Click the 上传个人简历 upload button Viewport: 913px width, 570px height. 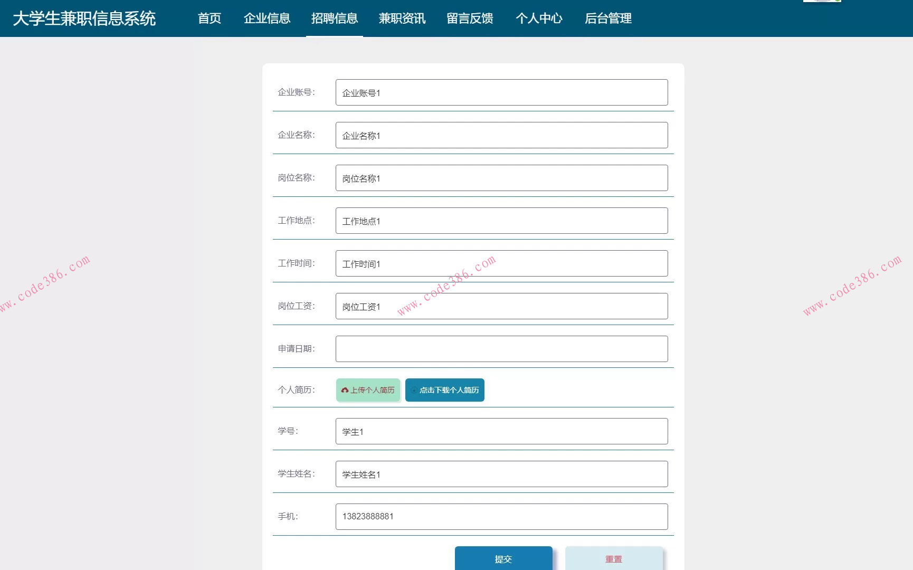pyautogui.click(x=368, y=391)
